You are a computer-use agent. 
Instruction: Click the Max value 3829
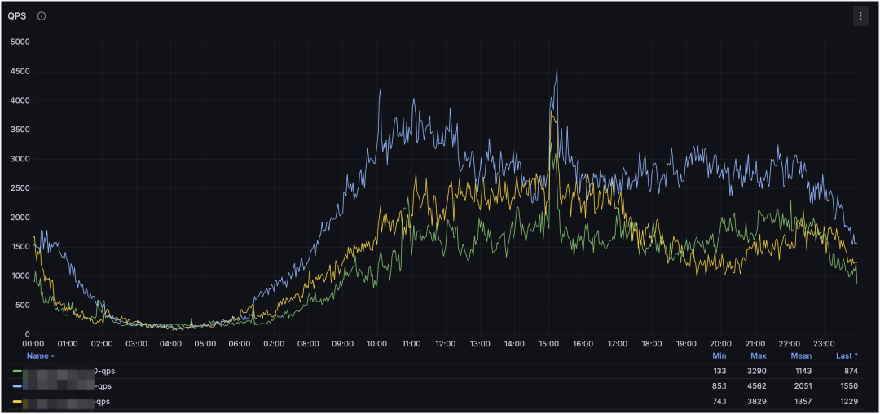(758, 402)
